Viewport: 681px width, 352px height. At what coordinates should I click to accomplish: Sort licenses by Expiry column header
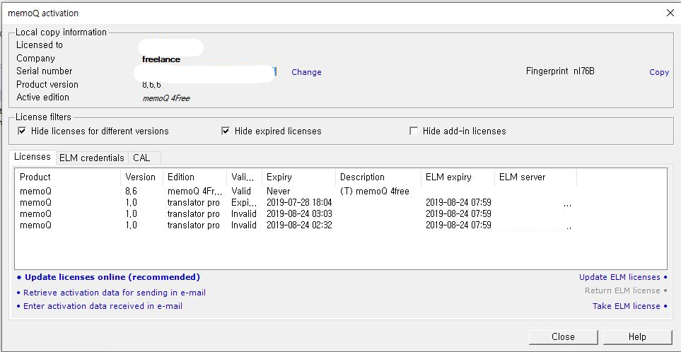coord(279,177)
